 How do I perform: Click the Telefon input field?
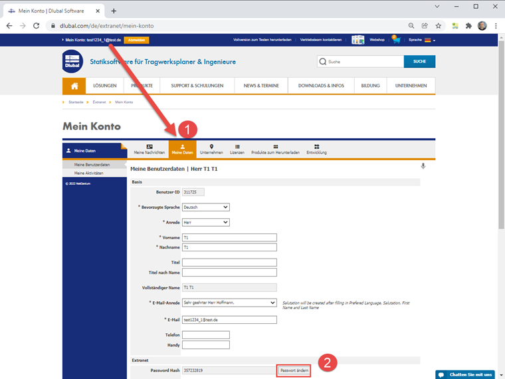coord(206,335)
